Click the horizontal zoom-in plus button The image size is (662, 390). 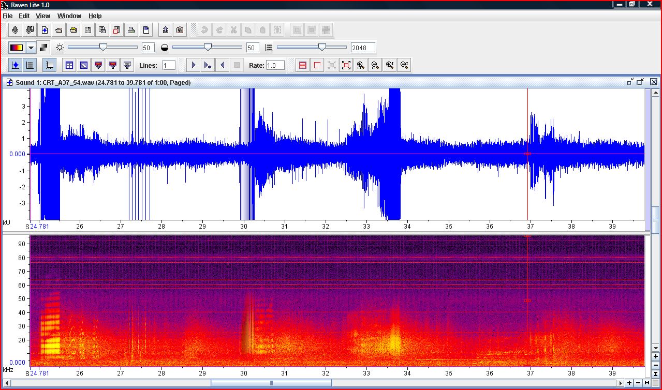coord(629,383)
